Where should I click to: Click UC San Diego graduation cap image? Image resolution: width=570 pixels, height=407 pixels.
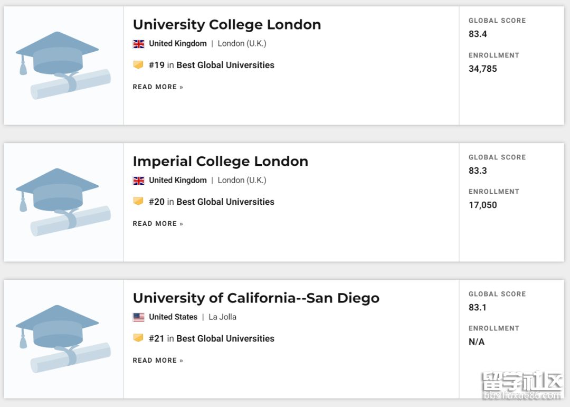coord(63,339)
